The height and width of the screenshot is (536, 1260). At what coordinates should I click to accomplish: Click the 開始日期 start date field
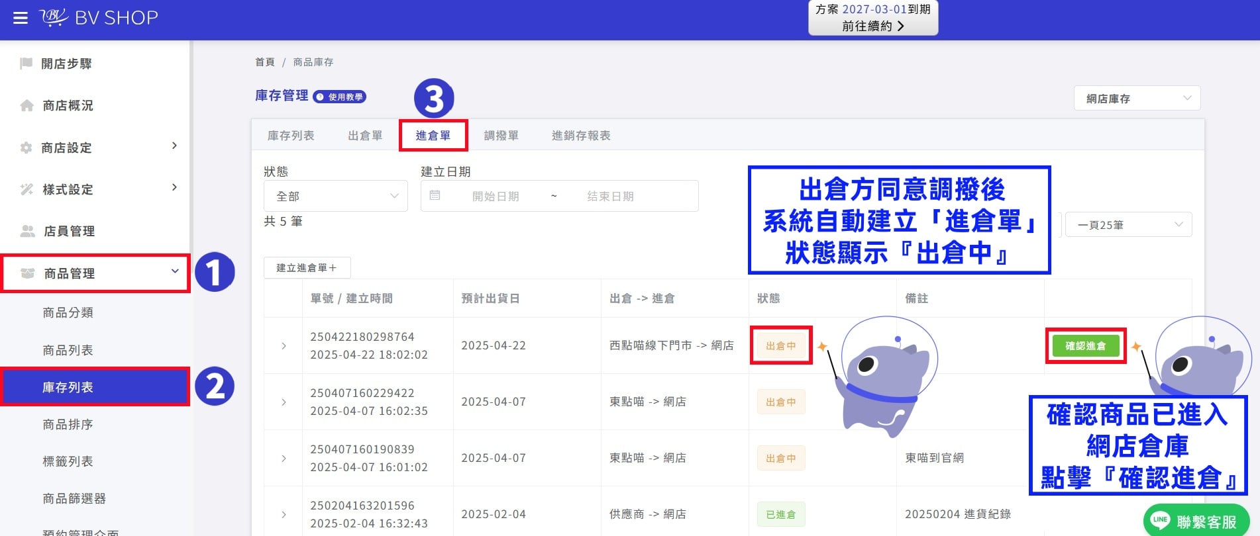click(x=496, y=197)
